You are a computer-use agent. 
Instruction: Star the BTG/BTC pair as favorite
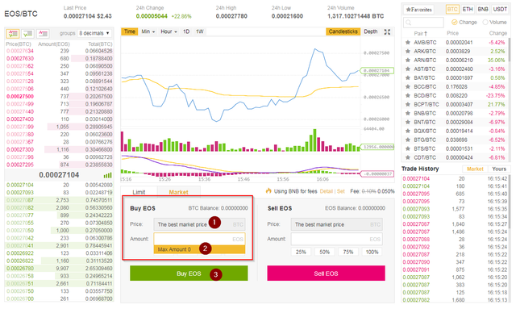click(x=408, y=140)
